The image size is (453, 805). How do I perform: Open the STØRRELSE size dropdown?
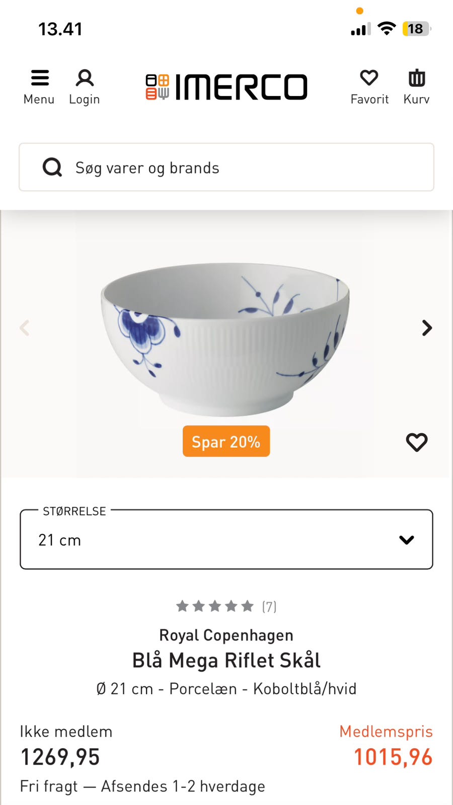[226, 539]
